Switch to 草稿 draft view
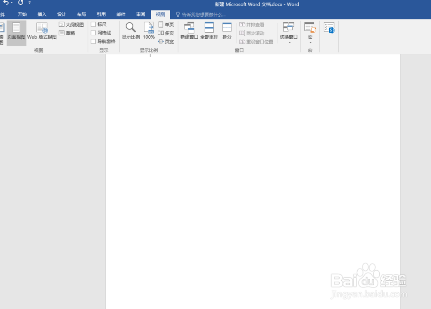The height and width of the screenshot is (309, 431). tap(67, 33)
